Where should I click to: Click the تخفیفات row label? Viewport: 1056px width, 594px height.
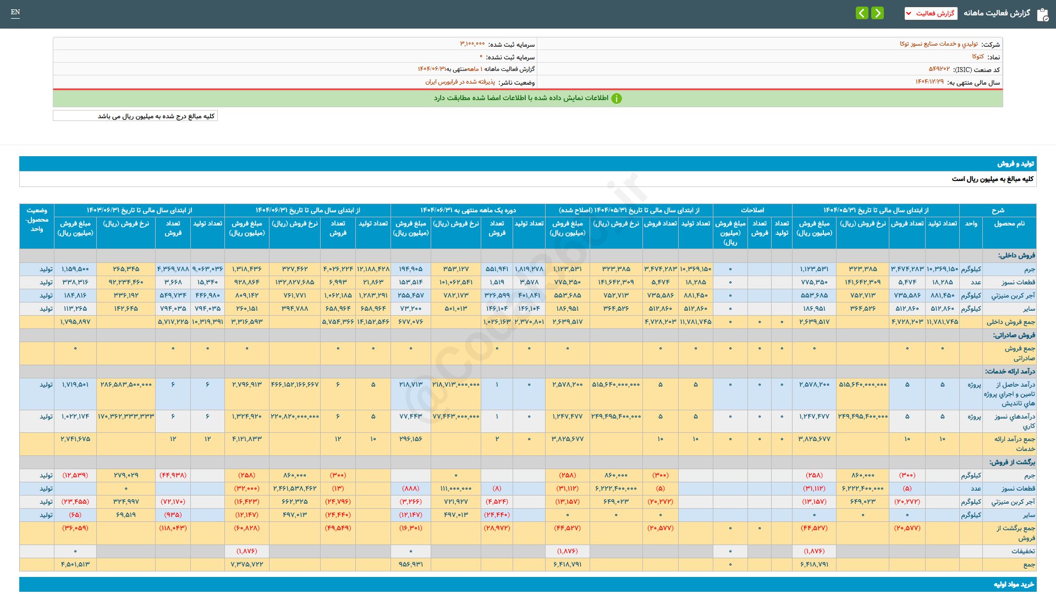(1022, 551)
